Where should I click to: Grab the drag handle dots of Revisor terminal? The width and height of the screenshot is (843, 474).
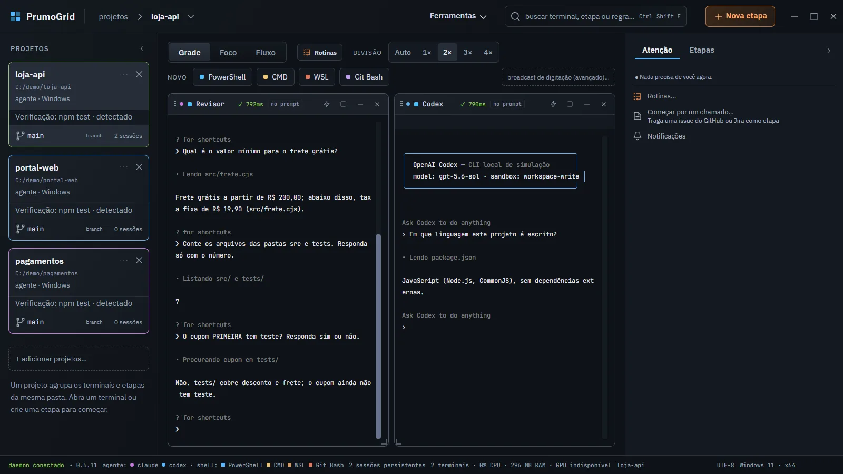[175, 104]
